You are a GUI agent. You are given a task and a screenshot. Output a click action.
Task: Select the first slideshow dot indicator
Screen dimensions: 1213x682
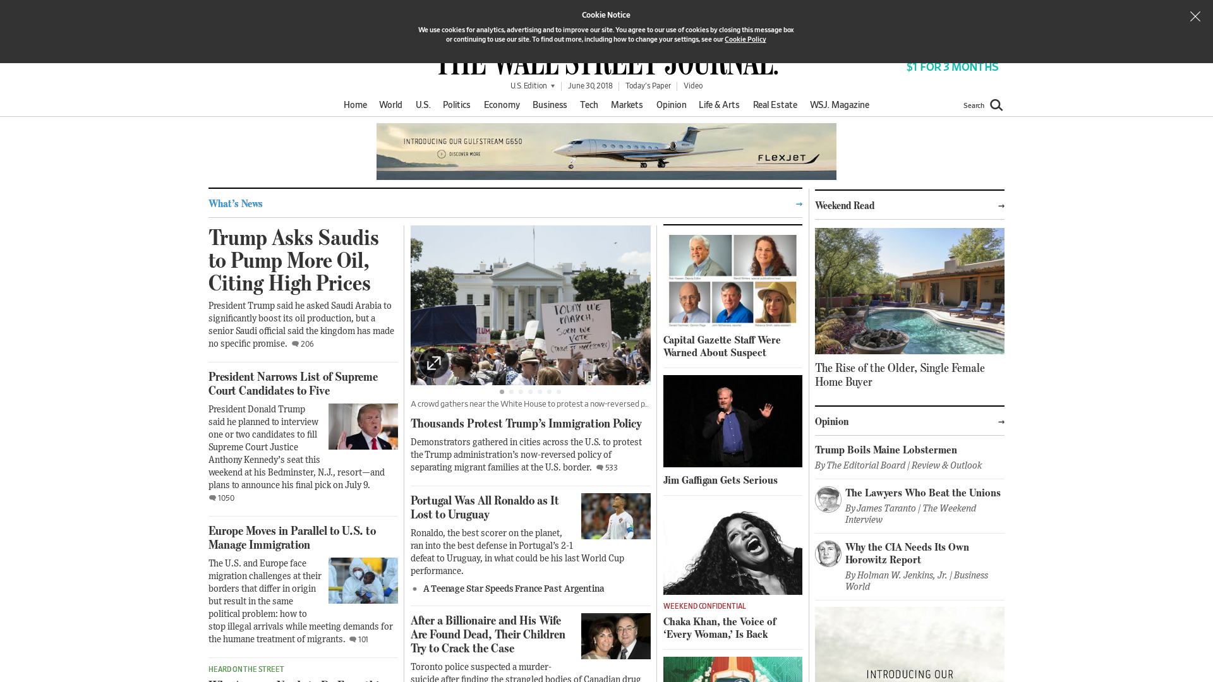coord(502,392)
